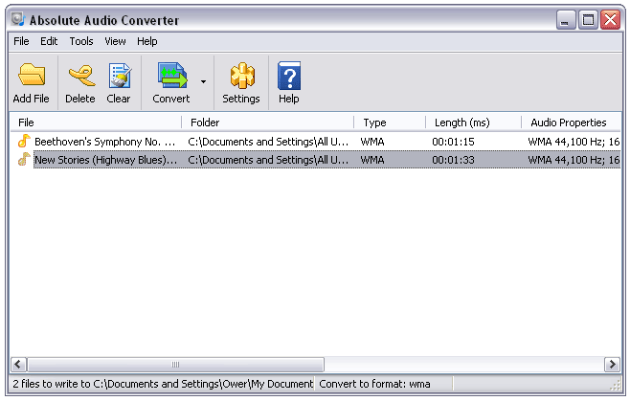This screenshot has height=401, width=630.
Task: Click the New Stories file note icon
Action: coord(24,160)
